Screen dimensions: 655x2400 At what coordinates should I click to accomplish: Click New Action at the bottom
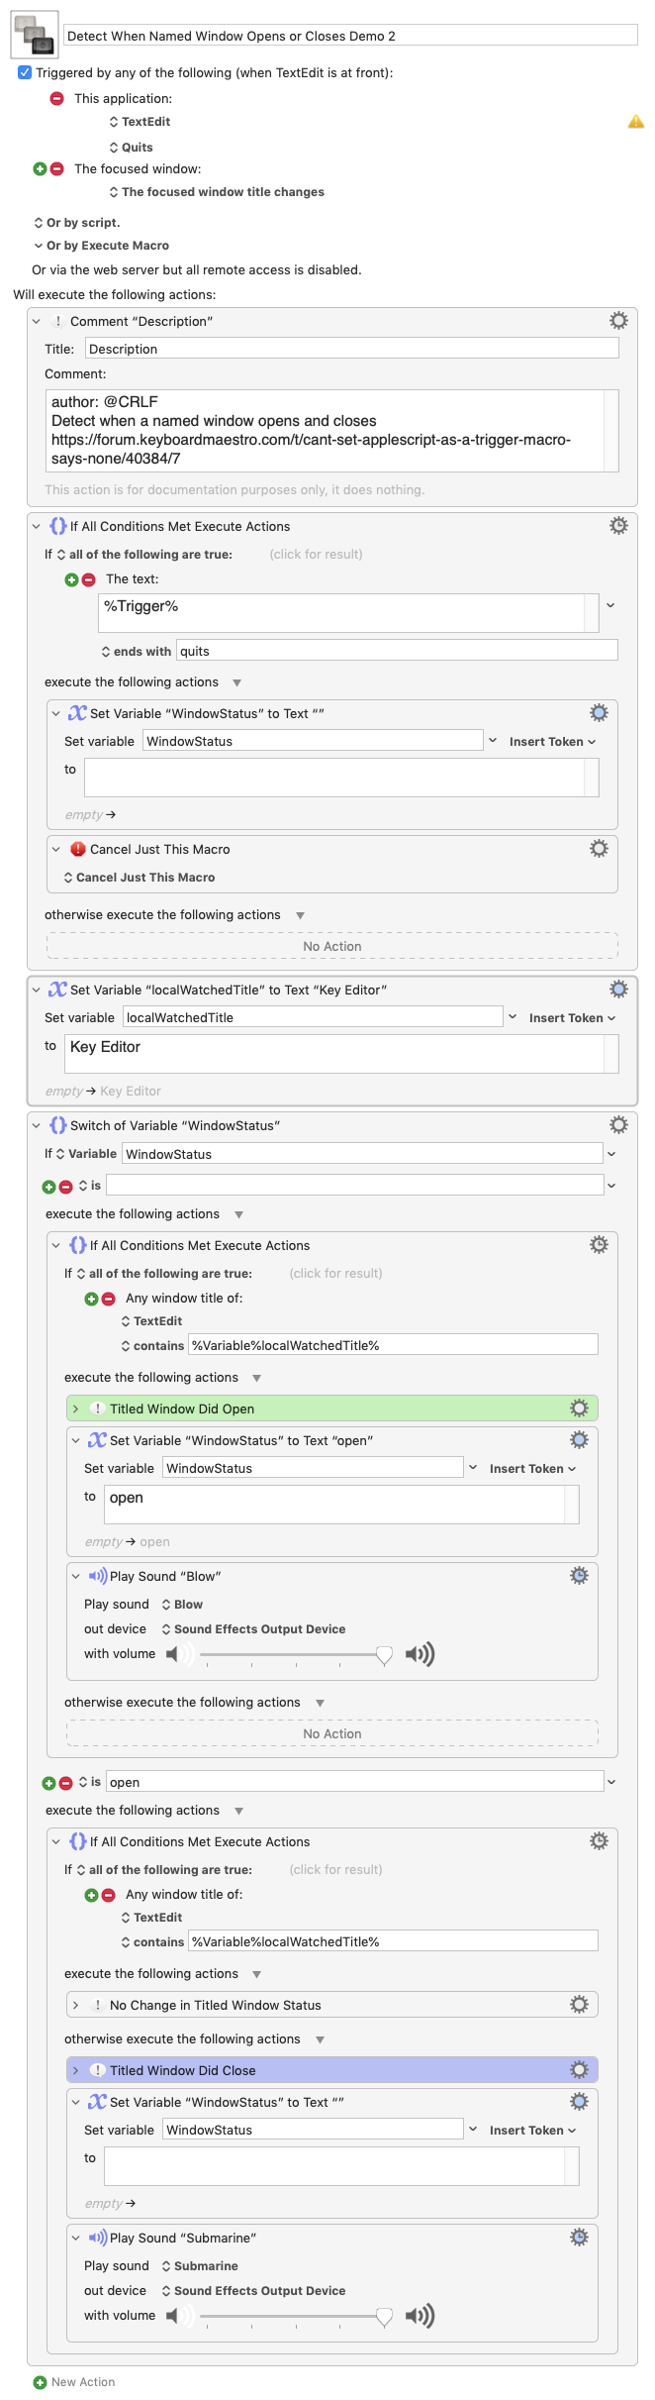click(x=74, y=2382)
